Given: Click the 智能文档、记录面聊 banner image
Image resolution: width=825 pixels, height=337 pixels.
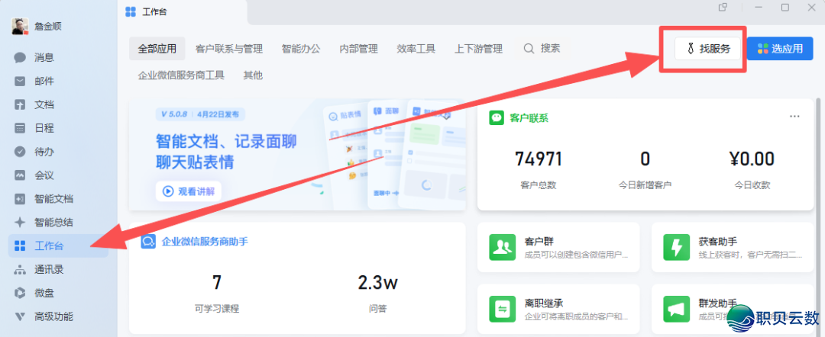Looking at the screenshot, I should coord(297,154).
